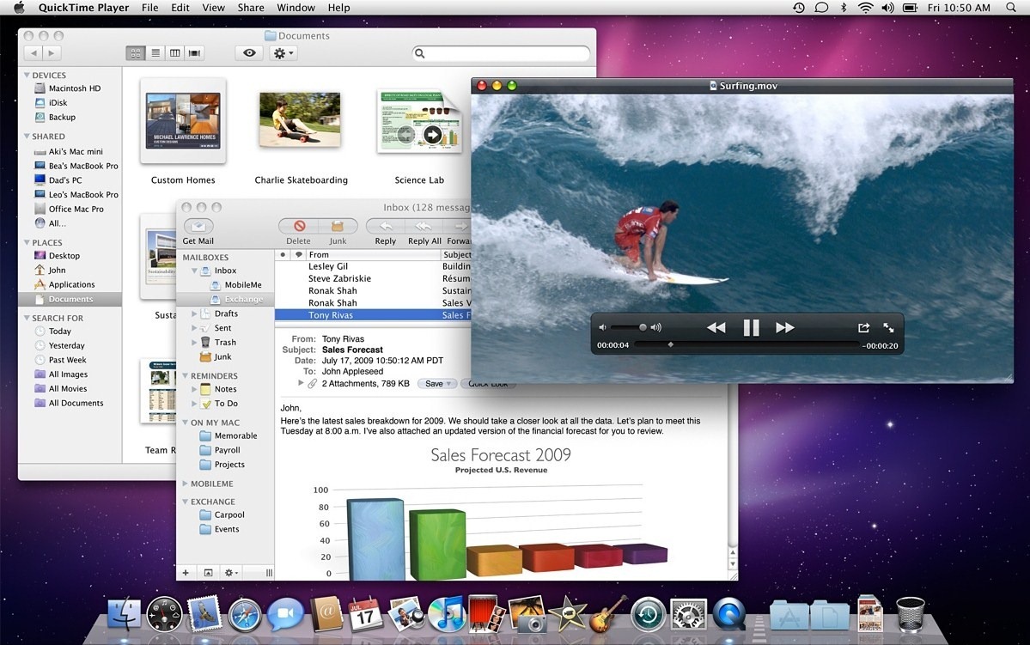Click the Reply All icon
This screenshot has width=1030, height=645.
click(423, 227)
